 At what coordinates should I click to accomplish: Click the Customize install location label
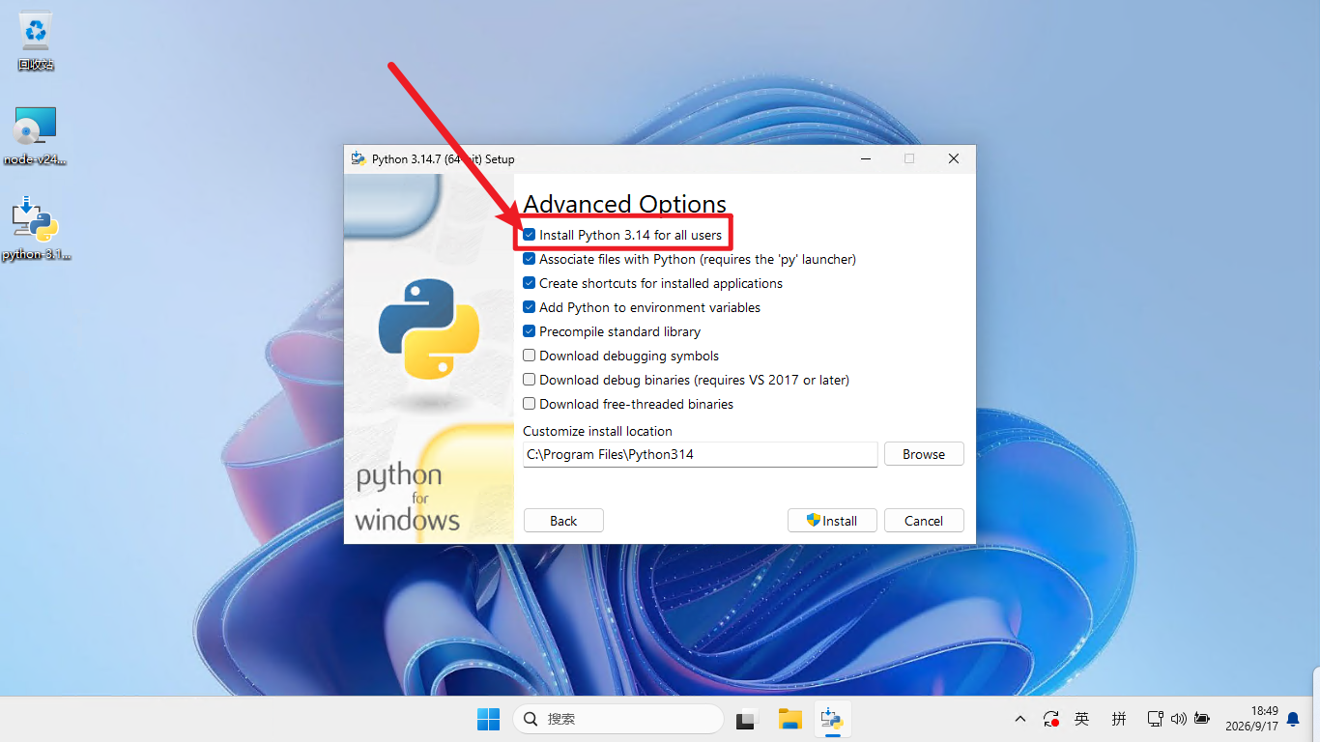(x=597, y=431)
